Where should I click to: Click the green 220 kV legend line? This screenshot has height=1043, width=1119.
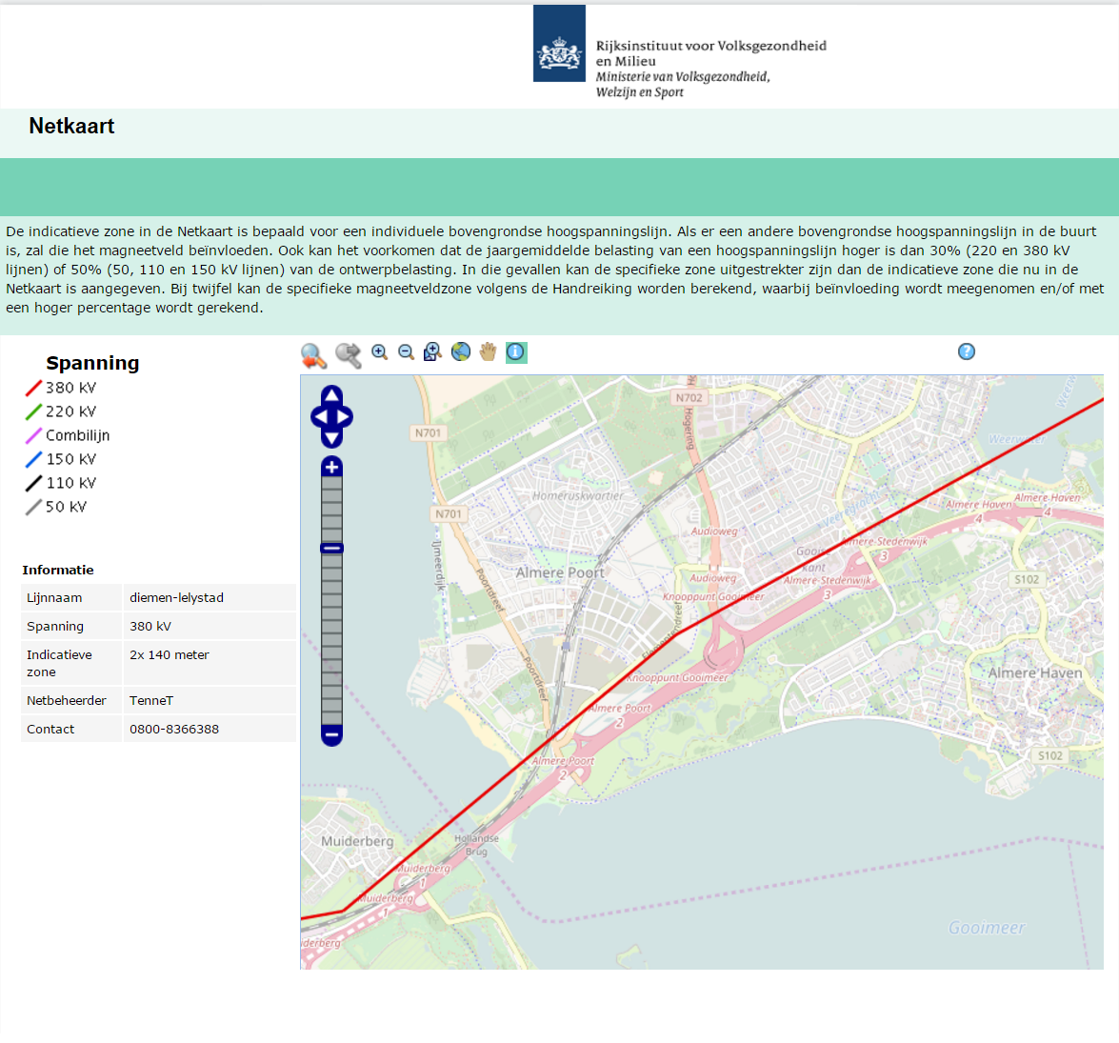click(33, 411)
